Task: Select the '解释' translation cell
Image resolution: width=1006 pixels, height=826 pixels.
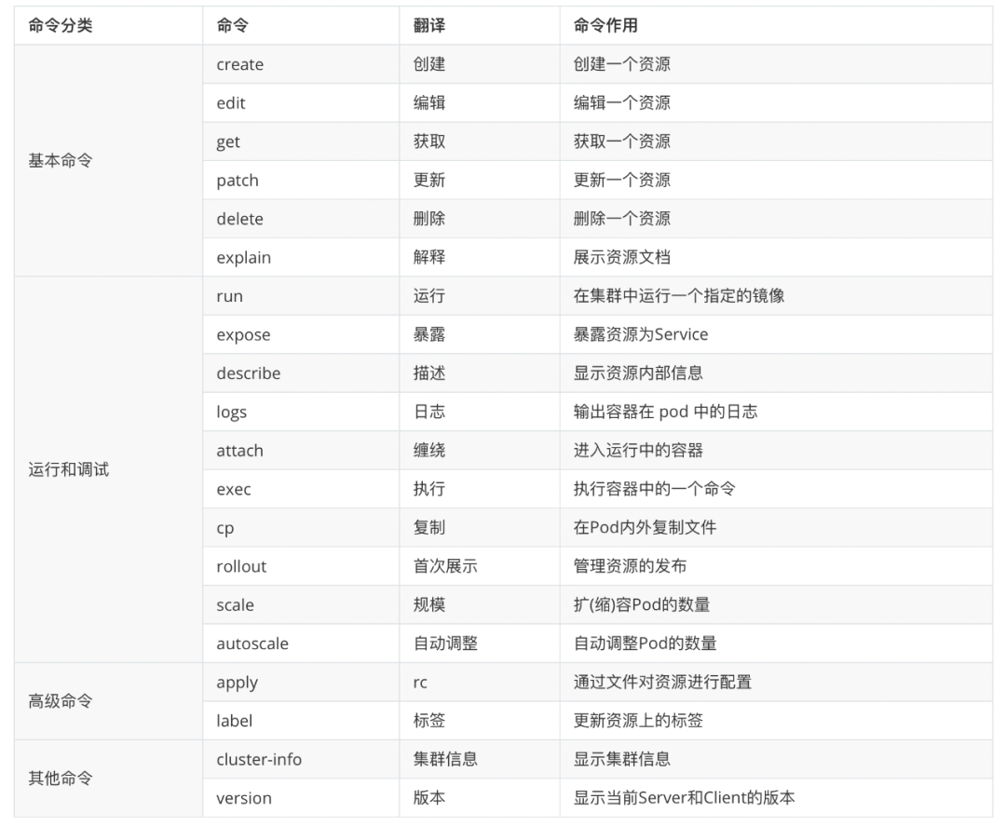Action: pos(480,257)
